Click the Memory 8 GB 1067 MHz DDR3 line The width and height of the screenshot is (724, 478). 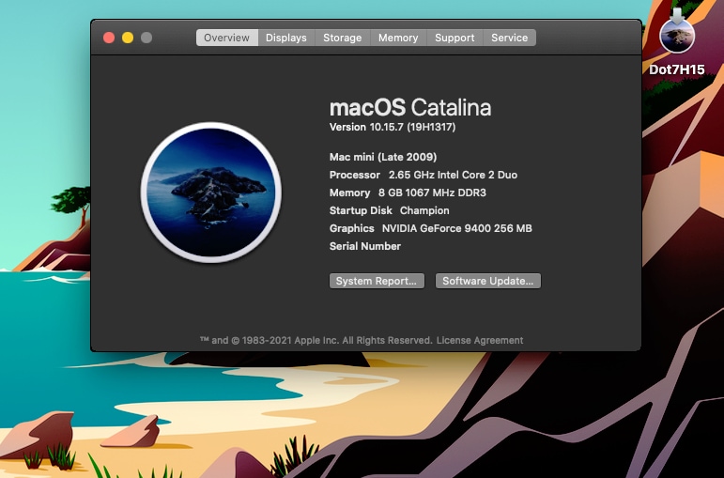(408, 193)
